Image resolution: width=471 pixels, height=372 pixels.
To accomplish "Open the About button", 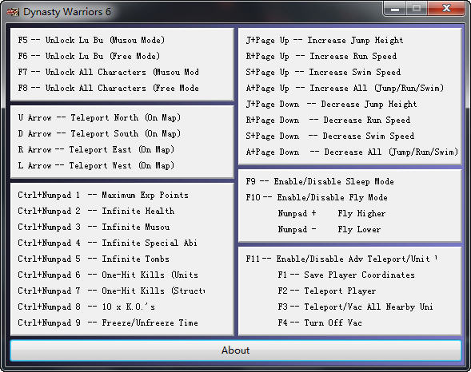I will click(235, 350).
